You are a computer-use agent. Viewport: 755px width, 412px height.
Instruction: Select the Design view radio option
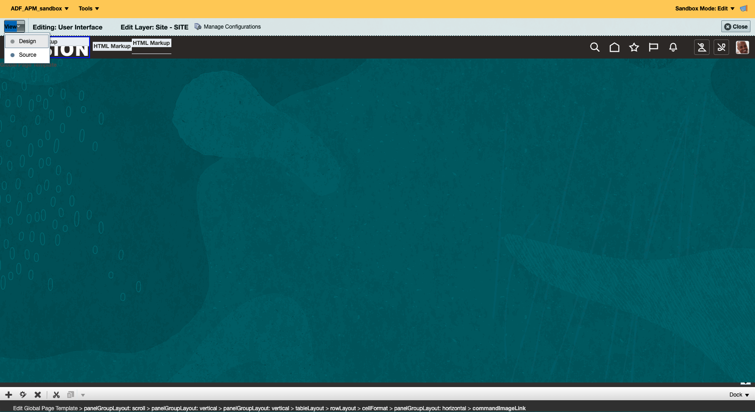point(27,41)
